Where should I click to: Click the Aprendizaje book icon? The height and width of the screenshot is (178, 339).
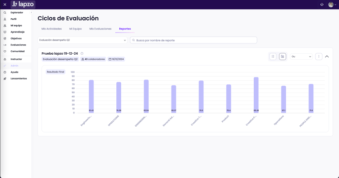point(5,32)
